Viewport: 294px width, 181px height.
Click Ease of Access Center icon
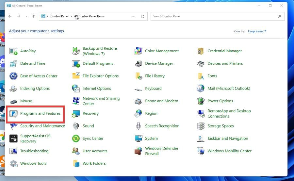point(13,76)
